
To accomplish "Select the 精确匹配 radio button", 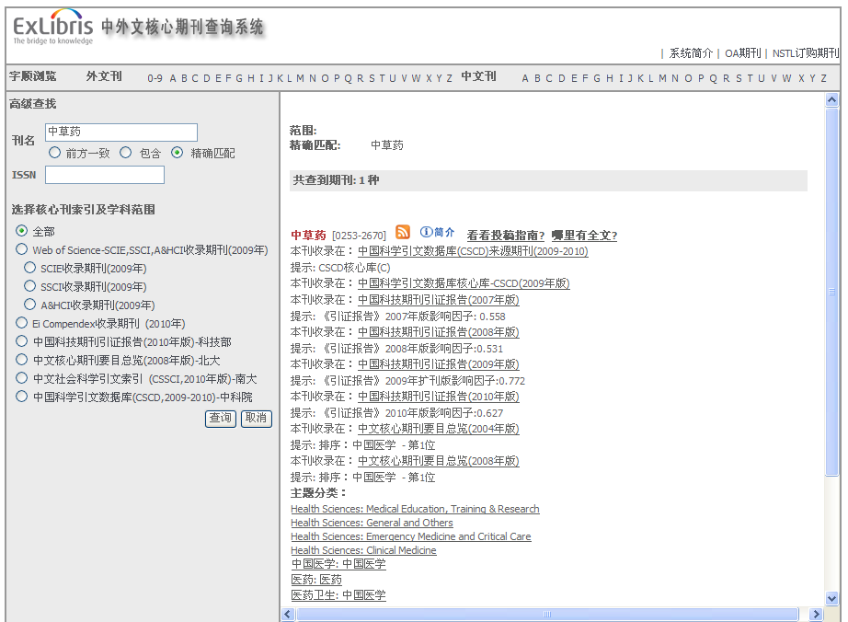I will [x=177, y=153].
